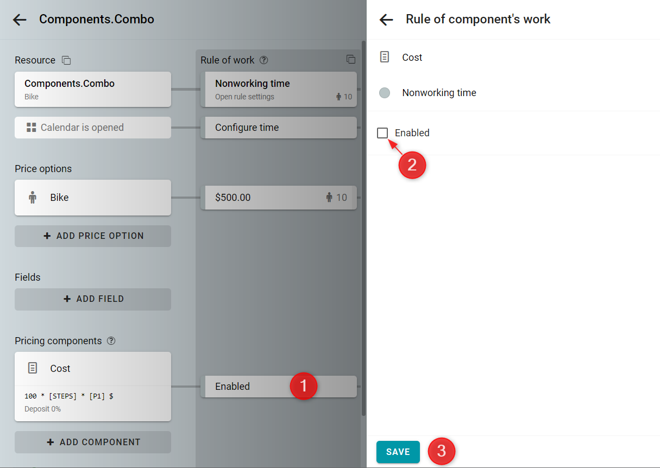Click back arrow in Rule of component's work panel
The height and width of the screenshot is (468, 660).
[386, 20]
